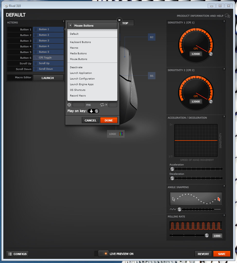
Task: Select Launch Application in the list
Action: coord(92,73)
